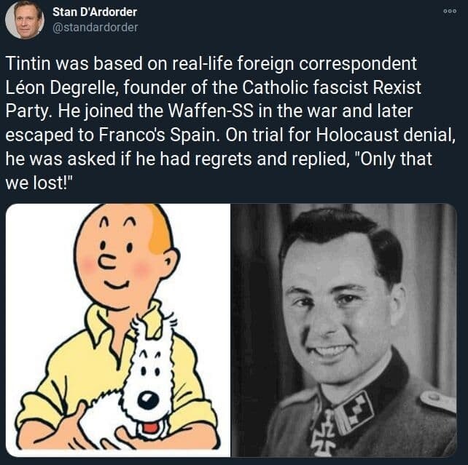Open the Tintin cartoon image
The image size is (468, 465).
[118, 330]
